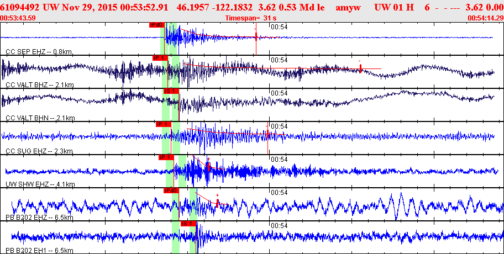The height and width of the screenshot is (254, 504).
Task: Select the iPd0 pick flag on CC SEP EHZ
Action: [x=156, y=25]
